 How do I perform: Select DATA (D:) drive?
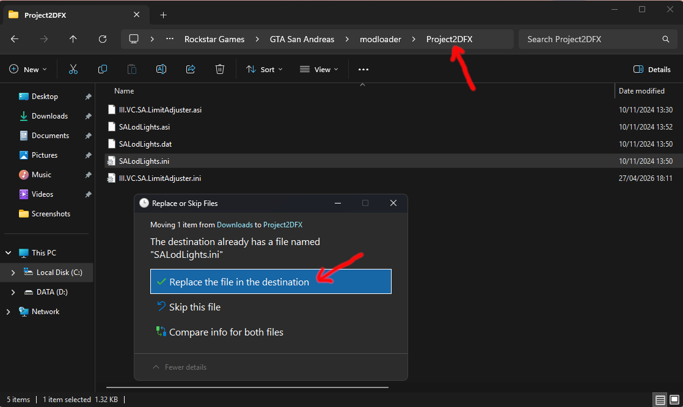point(52,292)
